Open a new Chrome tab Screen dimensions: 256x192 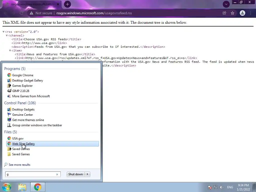click(x=67, y=4)
